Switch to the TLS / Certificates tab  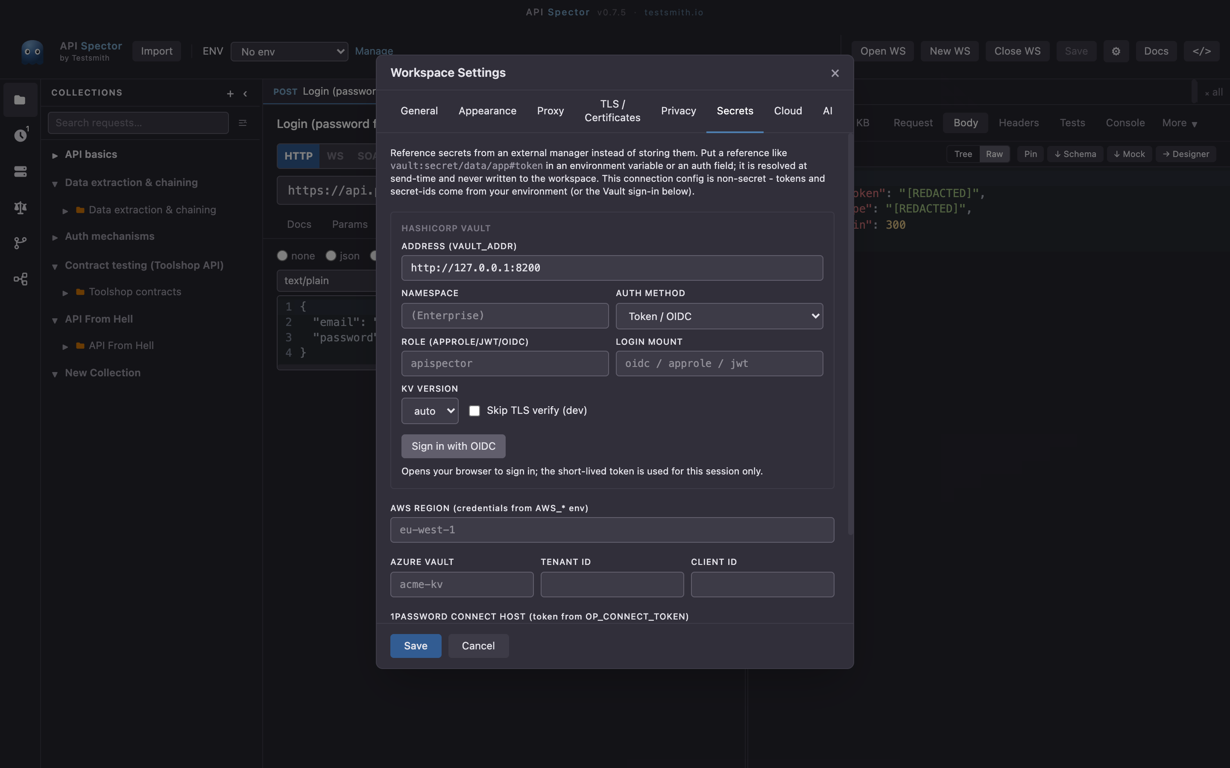point(612,111)
